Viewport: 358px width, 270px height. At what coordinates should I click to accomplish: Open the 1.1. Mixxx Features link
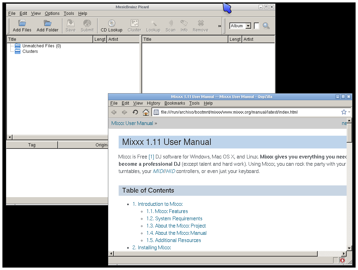tap(167, 211)
